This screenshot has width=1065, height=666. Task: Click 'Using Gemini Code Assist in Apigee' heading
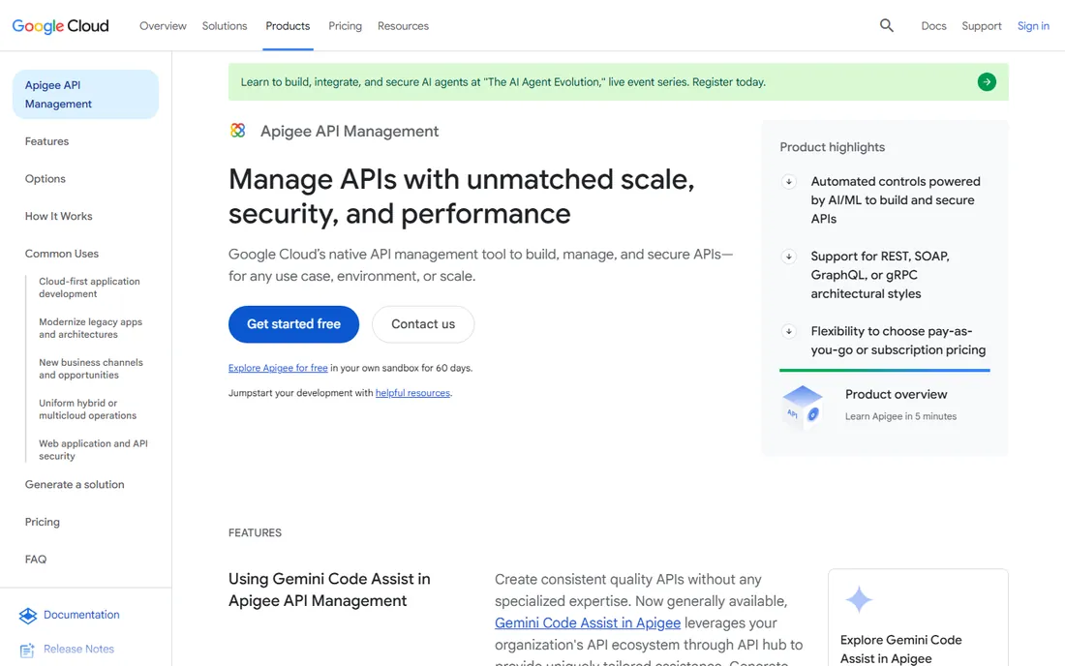pos(329,590)
